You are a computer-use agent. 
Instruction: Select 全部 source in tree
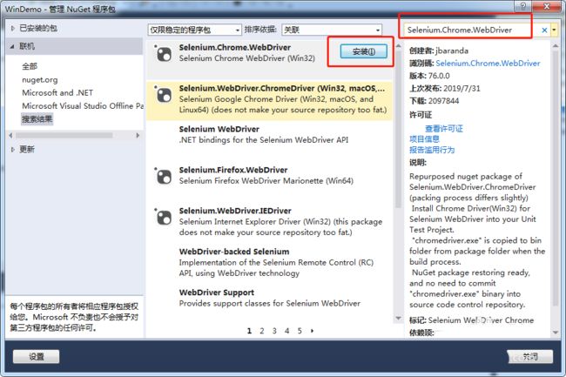(x=30, y=66)
